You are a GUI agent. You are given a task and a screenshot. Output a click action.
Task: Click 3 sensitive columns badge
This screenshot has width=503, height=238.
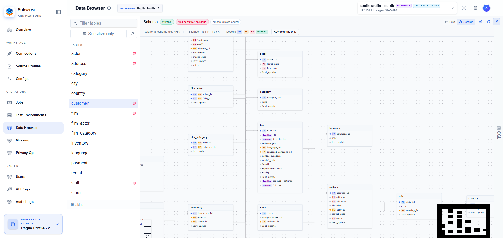point(192,22)
